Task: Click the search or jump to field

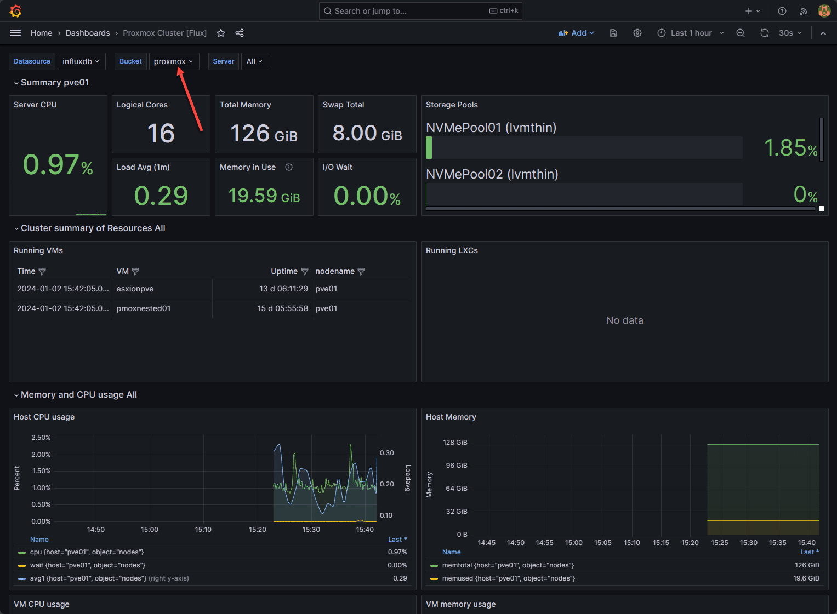Action: [x=420, y=10]
